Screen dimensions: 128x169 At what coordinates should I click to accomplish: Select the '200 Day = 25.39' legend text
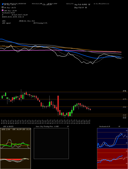(x=10, y=11)
